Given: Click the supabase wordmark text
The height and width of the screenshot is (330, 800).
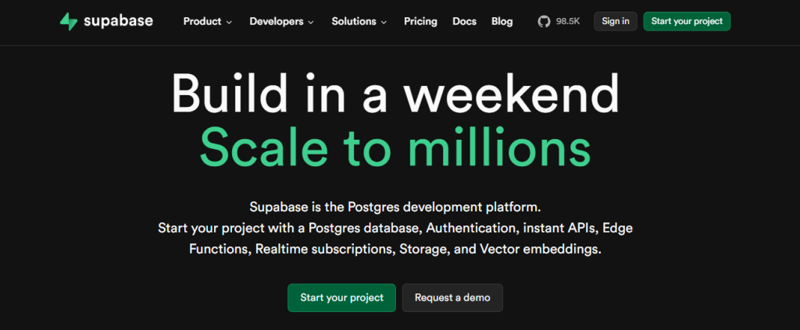Looking at the screenshot, I should tap(120, 21).
